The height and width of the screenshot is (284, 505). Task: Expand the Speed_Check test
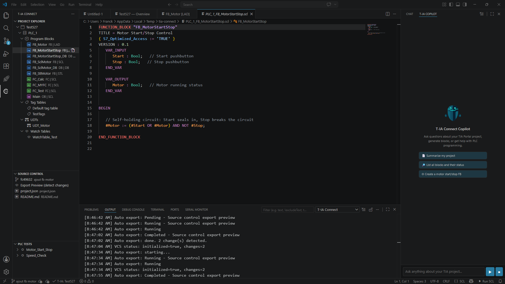pyautogui.click(x=18, y=256)
